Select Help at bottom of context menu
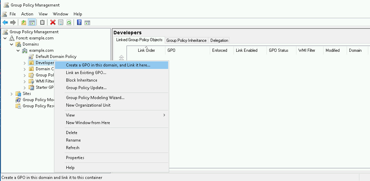The height and width of the screenshot is (181, 370). coord(111,168)
